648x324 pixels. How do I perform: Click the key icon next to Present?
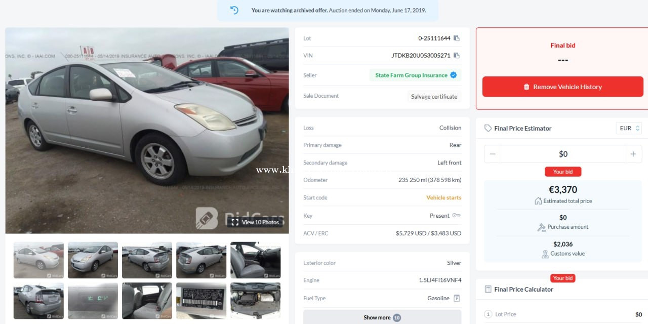(457, 216)
